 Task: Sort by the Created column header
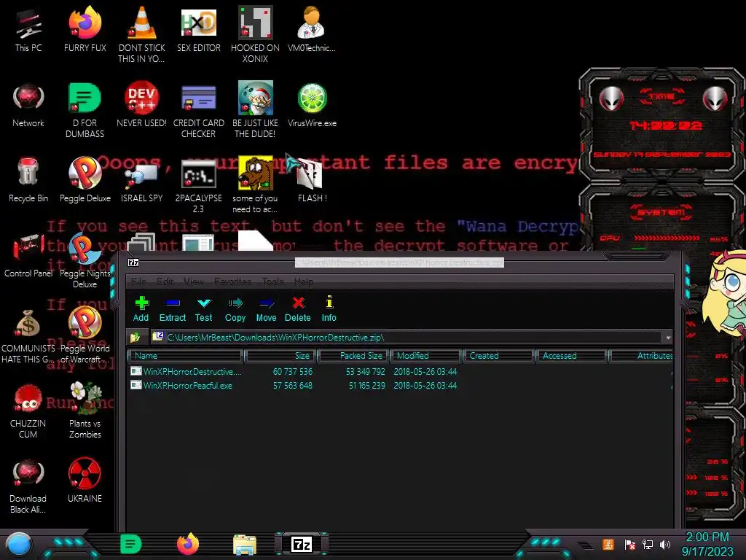(498, 356)
